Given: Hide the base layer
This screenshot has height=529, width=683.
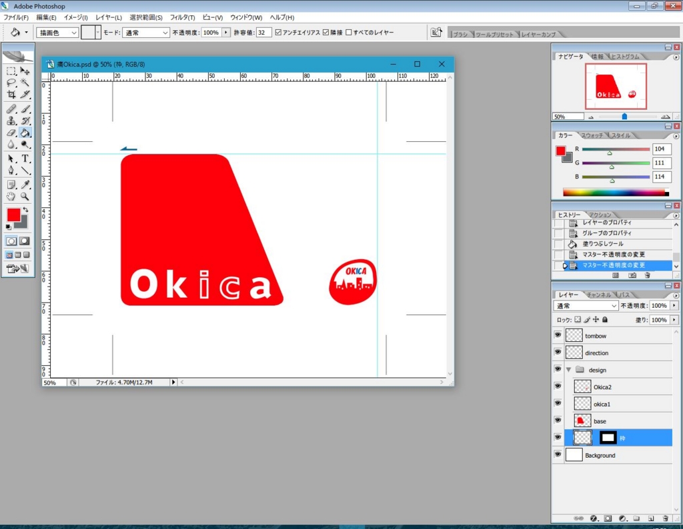Looking at the screenshot, I should 558,420.
